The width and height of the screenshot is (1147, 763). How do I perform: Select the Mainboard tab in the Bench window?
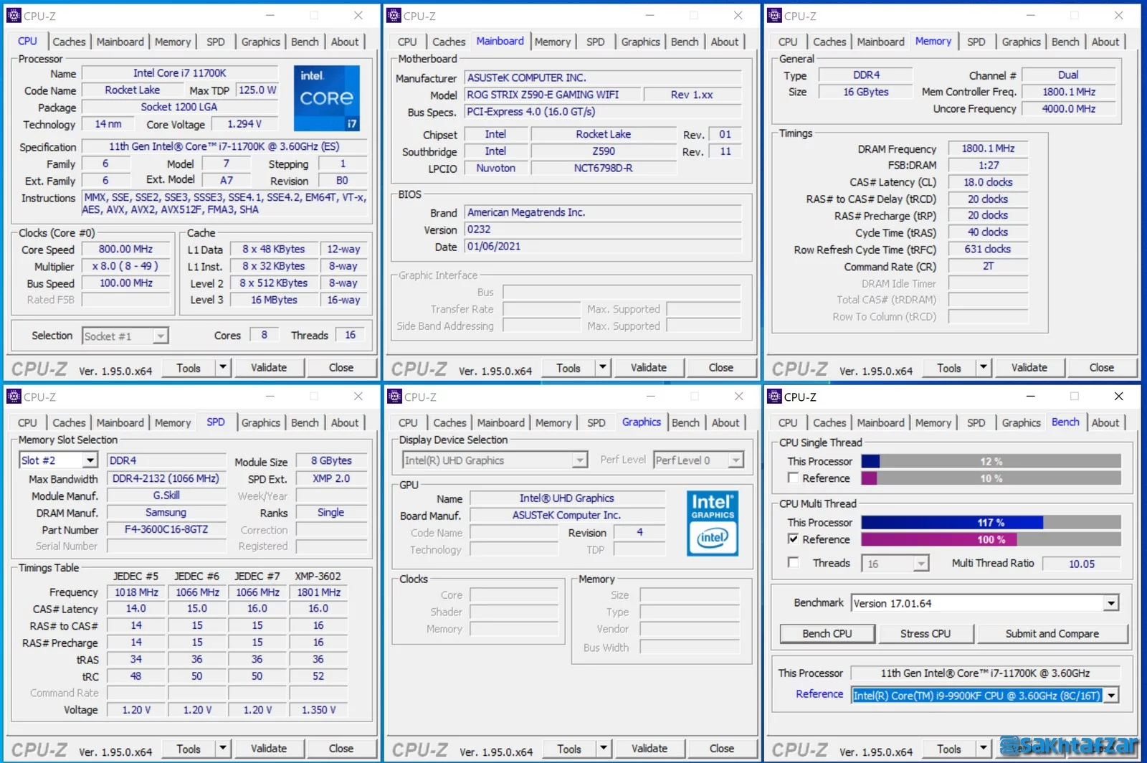pos(880,422)
